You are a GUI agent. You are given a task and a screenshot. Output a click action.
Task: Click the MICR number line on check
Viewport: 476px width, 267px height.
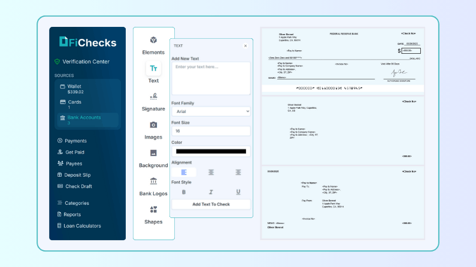(329, 88)
